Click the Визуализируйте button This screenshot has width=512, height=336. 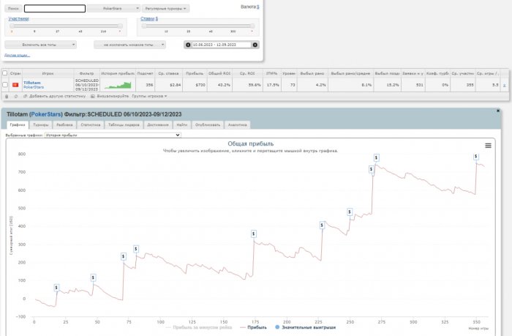pyautogui.click(x=113, y=97)
